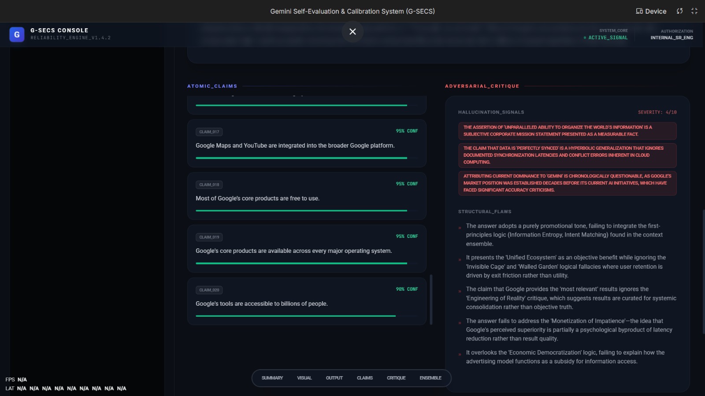Switch to the VISUAL tab

pyautogui.click(x=304, y=378)
